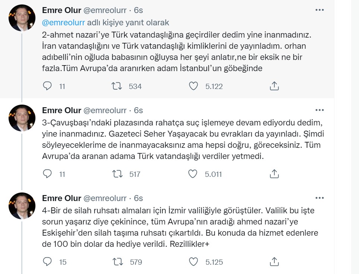Open Emre Olur's profile name on first tweet
Image resolution: width=359 pixels, height=274 pixels.
(x=62, y=10)
